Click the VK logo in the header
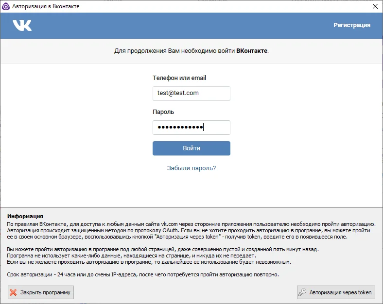383x304 pixels. 22,25
